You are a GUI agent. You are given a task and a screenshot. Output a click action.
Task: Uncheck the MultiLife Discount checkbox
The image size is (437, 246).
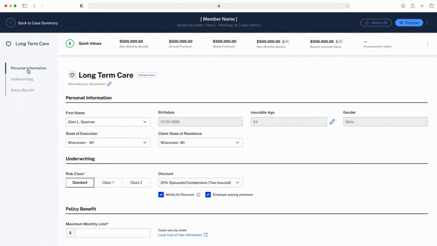161,195
